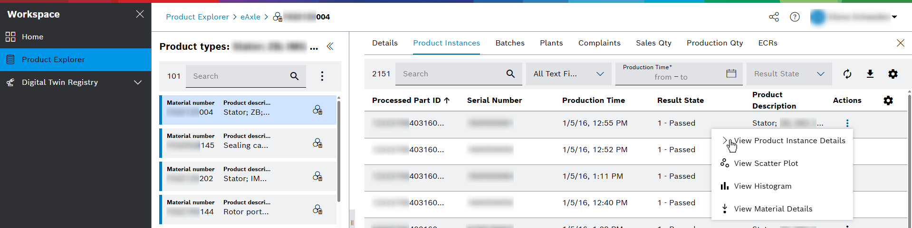This screenshot has height=228, width=912.
Task: Click the refresh icon in instances toolbar
Action: [x=847, y=74]
